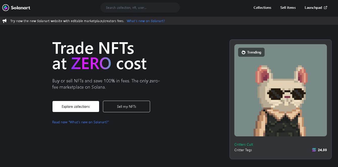Focus the search collection, nft, user field
Screen dimensions: 338x167
(x=140, y=8)
